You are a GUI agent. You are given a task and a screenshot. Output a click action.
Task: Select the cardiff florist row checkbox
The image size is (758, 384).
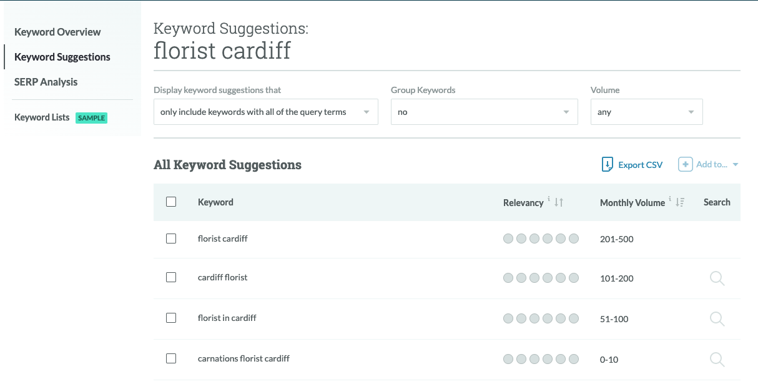pyautogui.click(x=171, y=277)
